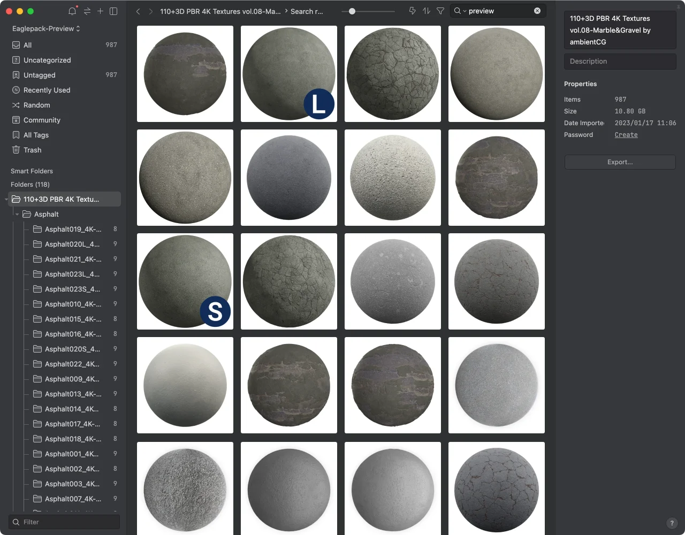The width and height of the screenshot is (685, 535).
Task: Open the notifications bell icon
Action: 72,11
